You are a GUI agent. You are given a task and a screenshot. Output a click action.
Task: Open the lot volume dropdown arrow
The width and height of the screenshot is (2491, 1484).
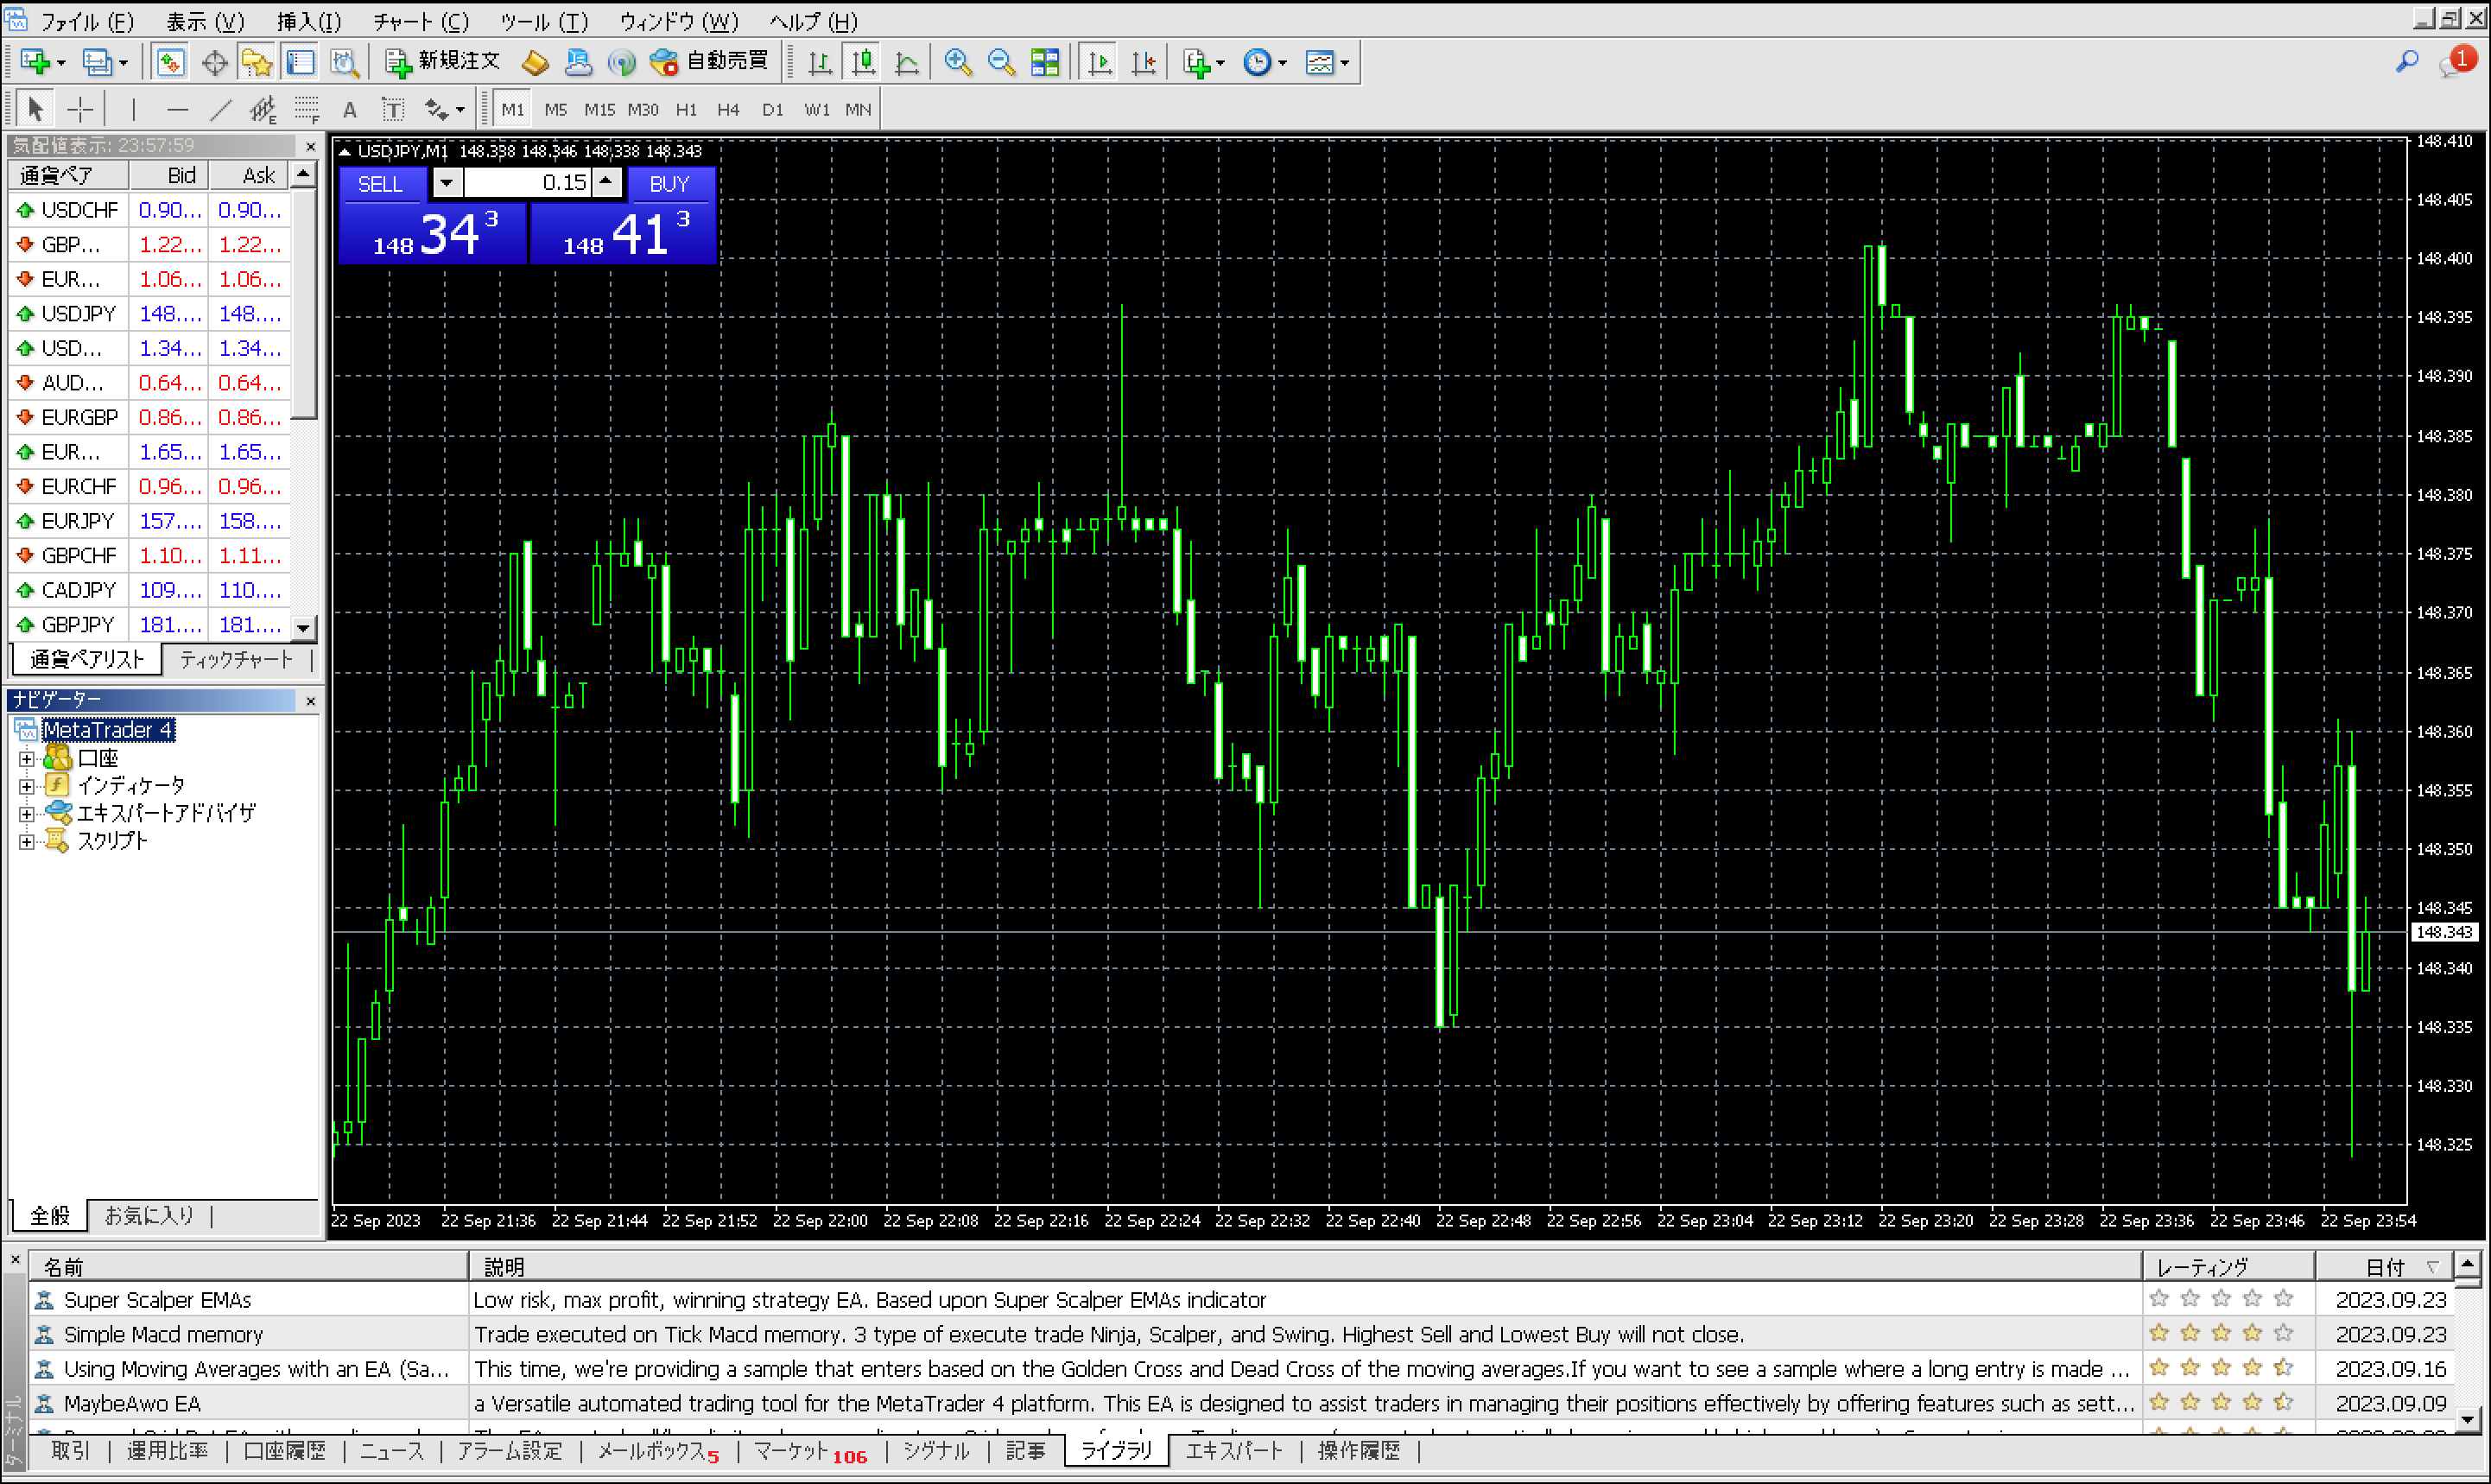(x=447, y=183)
